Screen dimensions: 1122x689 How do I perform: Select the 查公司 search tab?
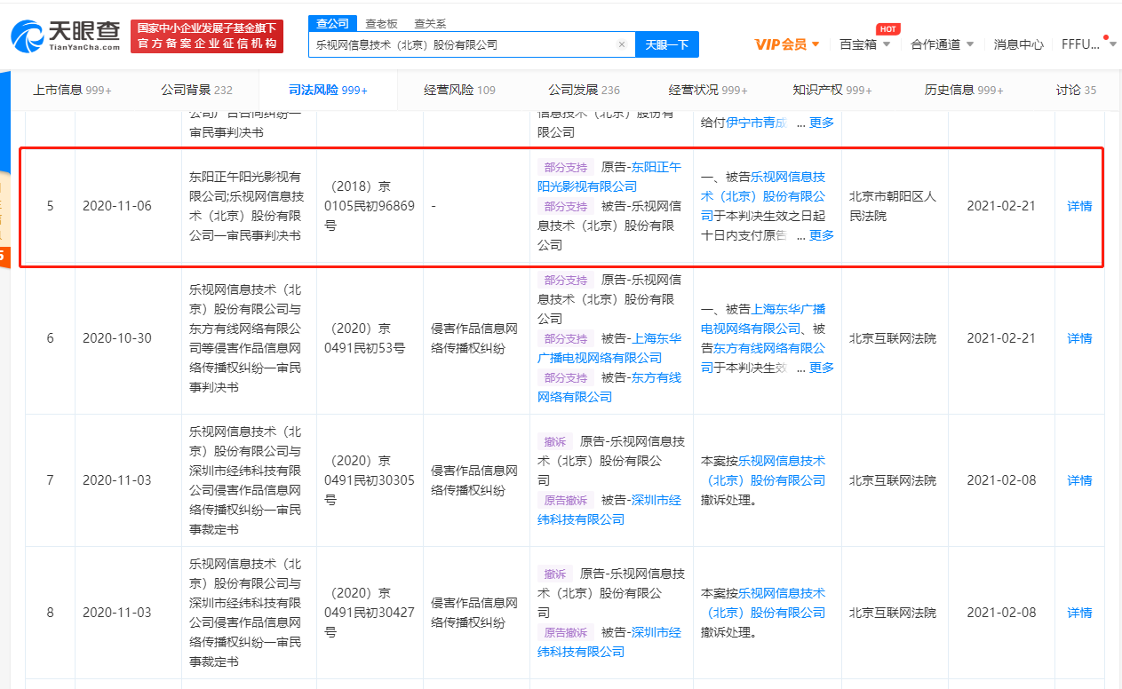click(x=333, y=23)
